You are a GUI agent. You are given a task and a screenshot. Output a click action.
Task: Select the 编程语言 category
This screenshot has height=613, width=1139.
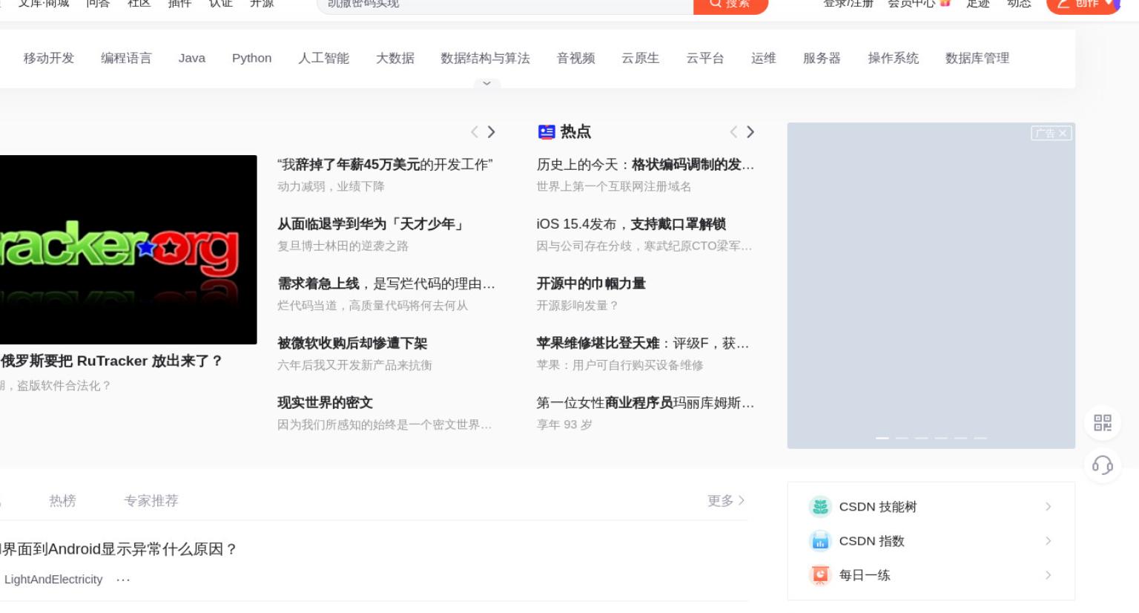pyautogui.click(x=126, y=58)
